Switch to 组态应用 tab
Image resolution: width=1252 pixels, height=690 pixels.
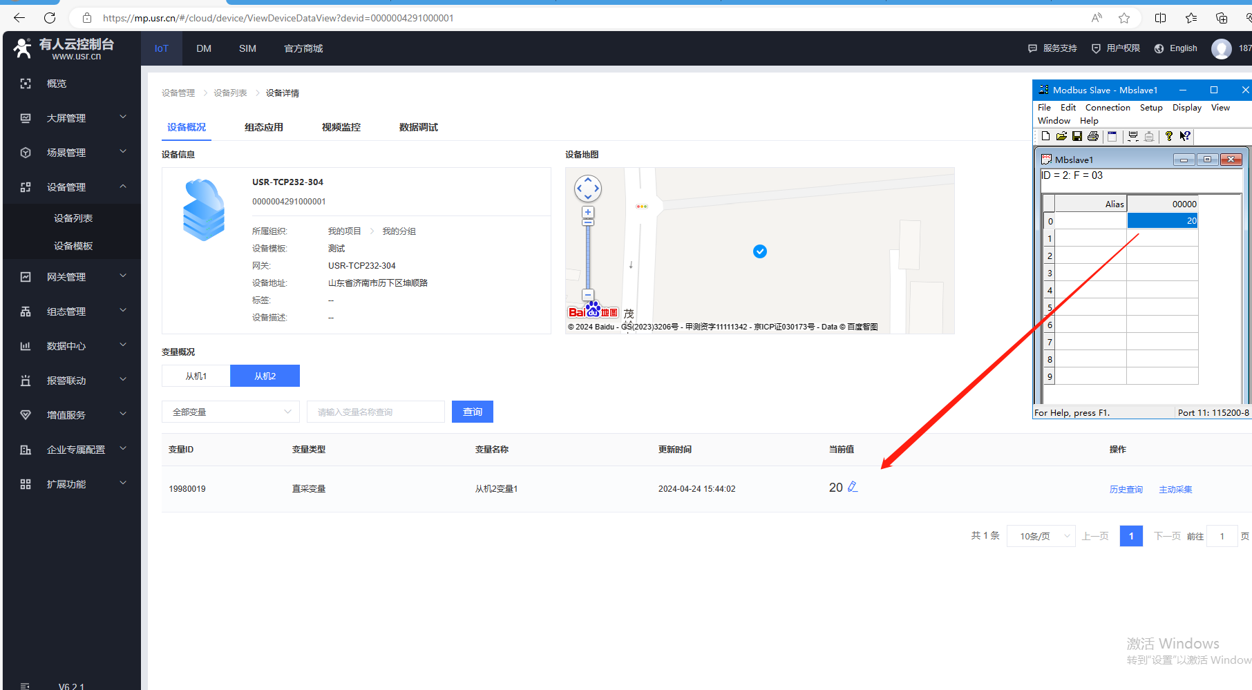(264, 127)
